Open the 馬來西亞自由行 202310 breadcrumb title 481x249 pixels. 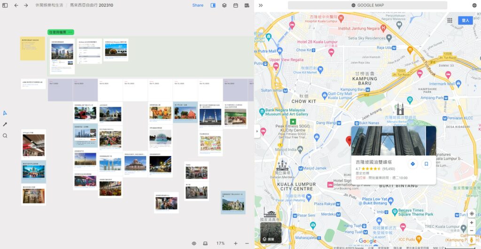[92, 5]
